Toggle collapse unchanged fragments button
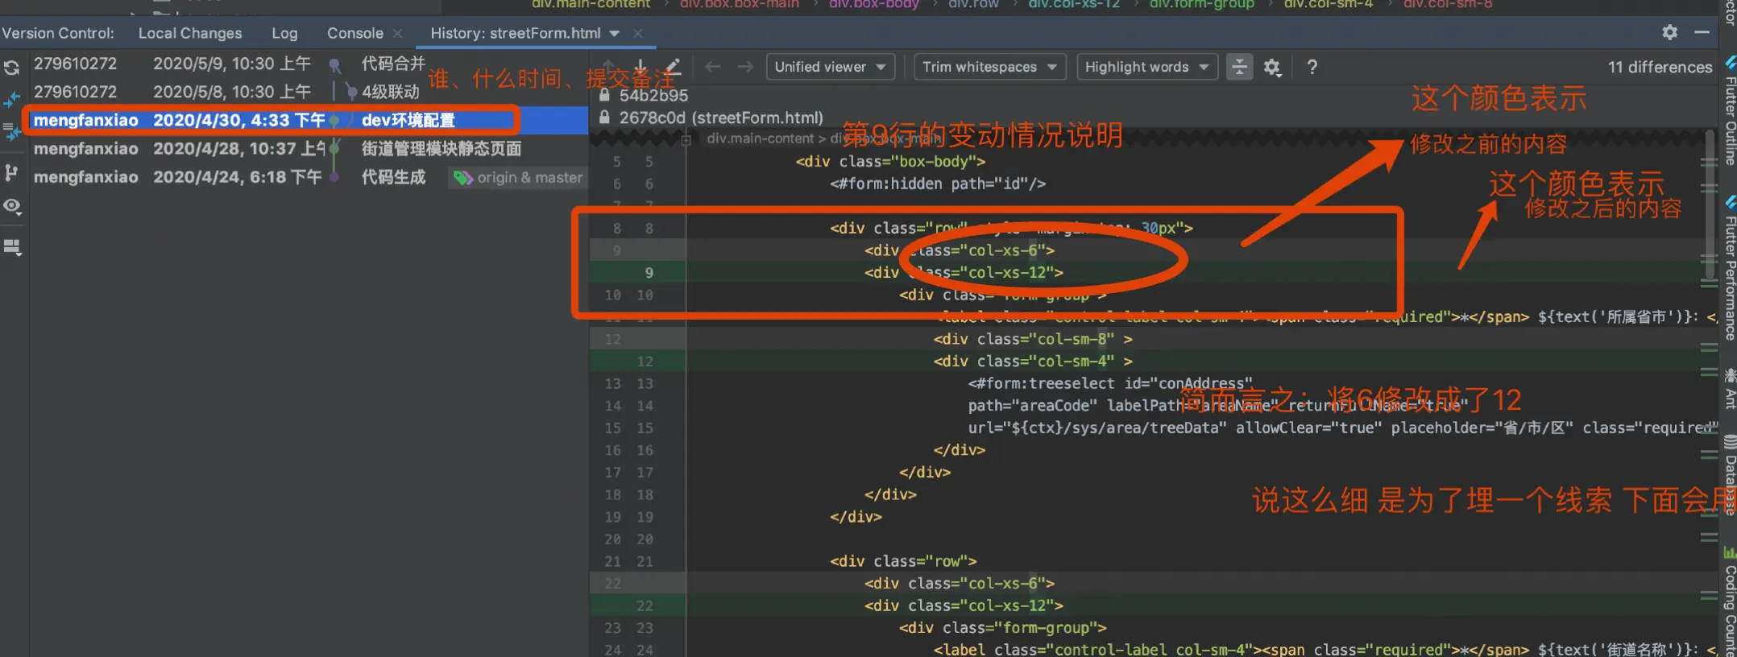Image resolution: width=1737 pixels, height=657 pixels. pos(1240,67)
